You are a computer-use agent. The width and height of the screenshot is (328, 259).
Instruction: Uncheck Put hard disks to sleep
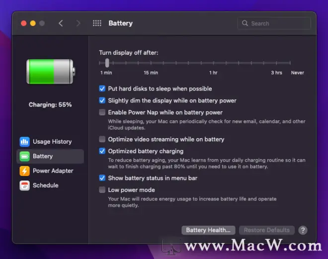[x=102, y=88]
